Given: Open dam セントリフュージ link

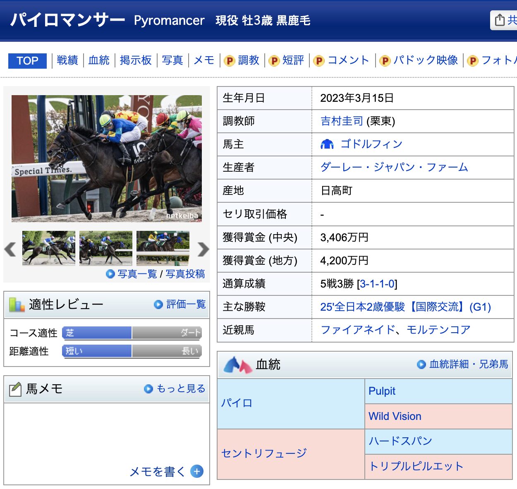Looking at the screenshot, I should tap(264, 453).
